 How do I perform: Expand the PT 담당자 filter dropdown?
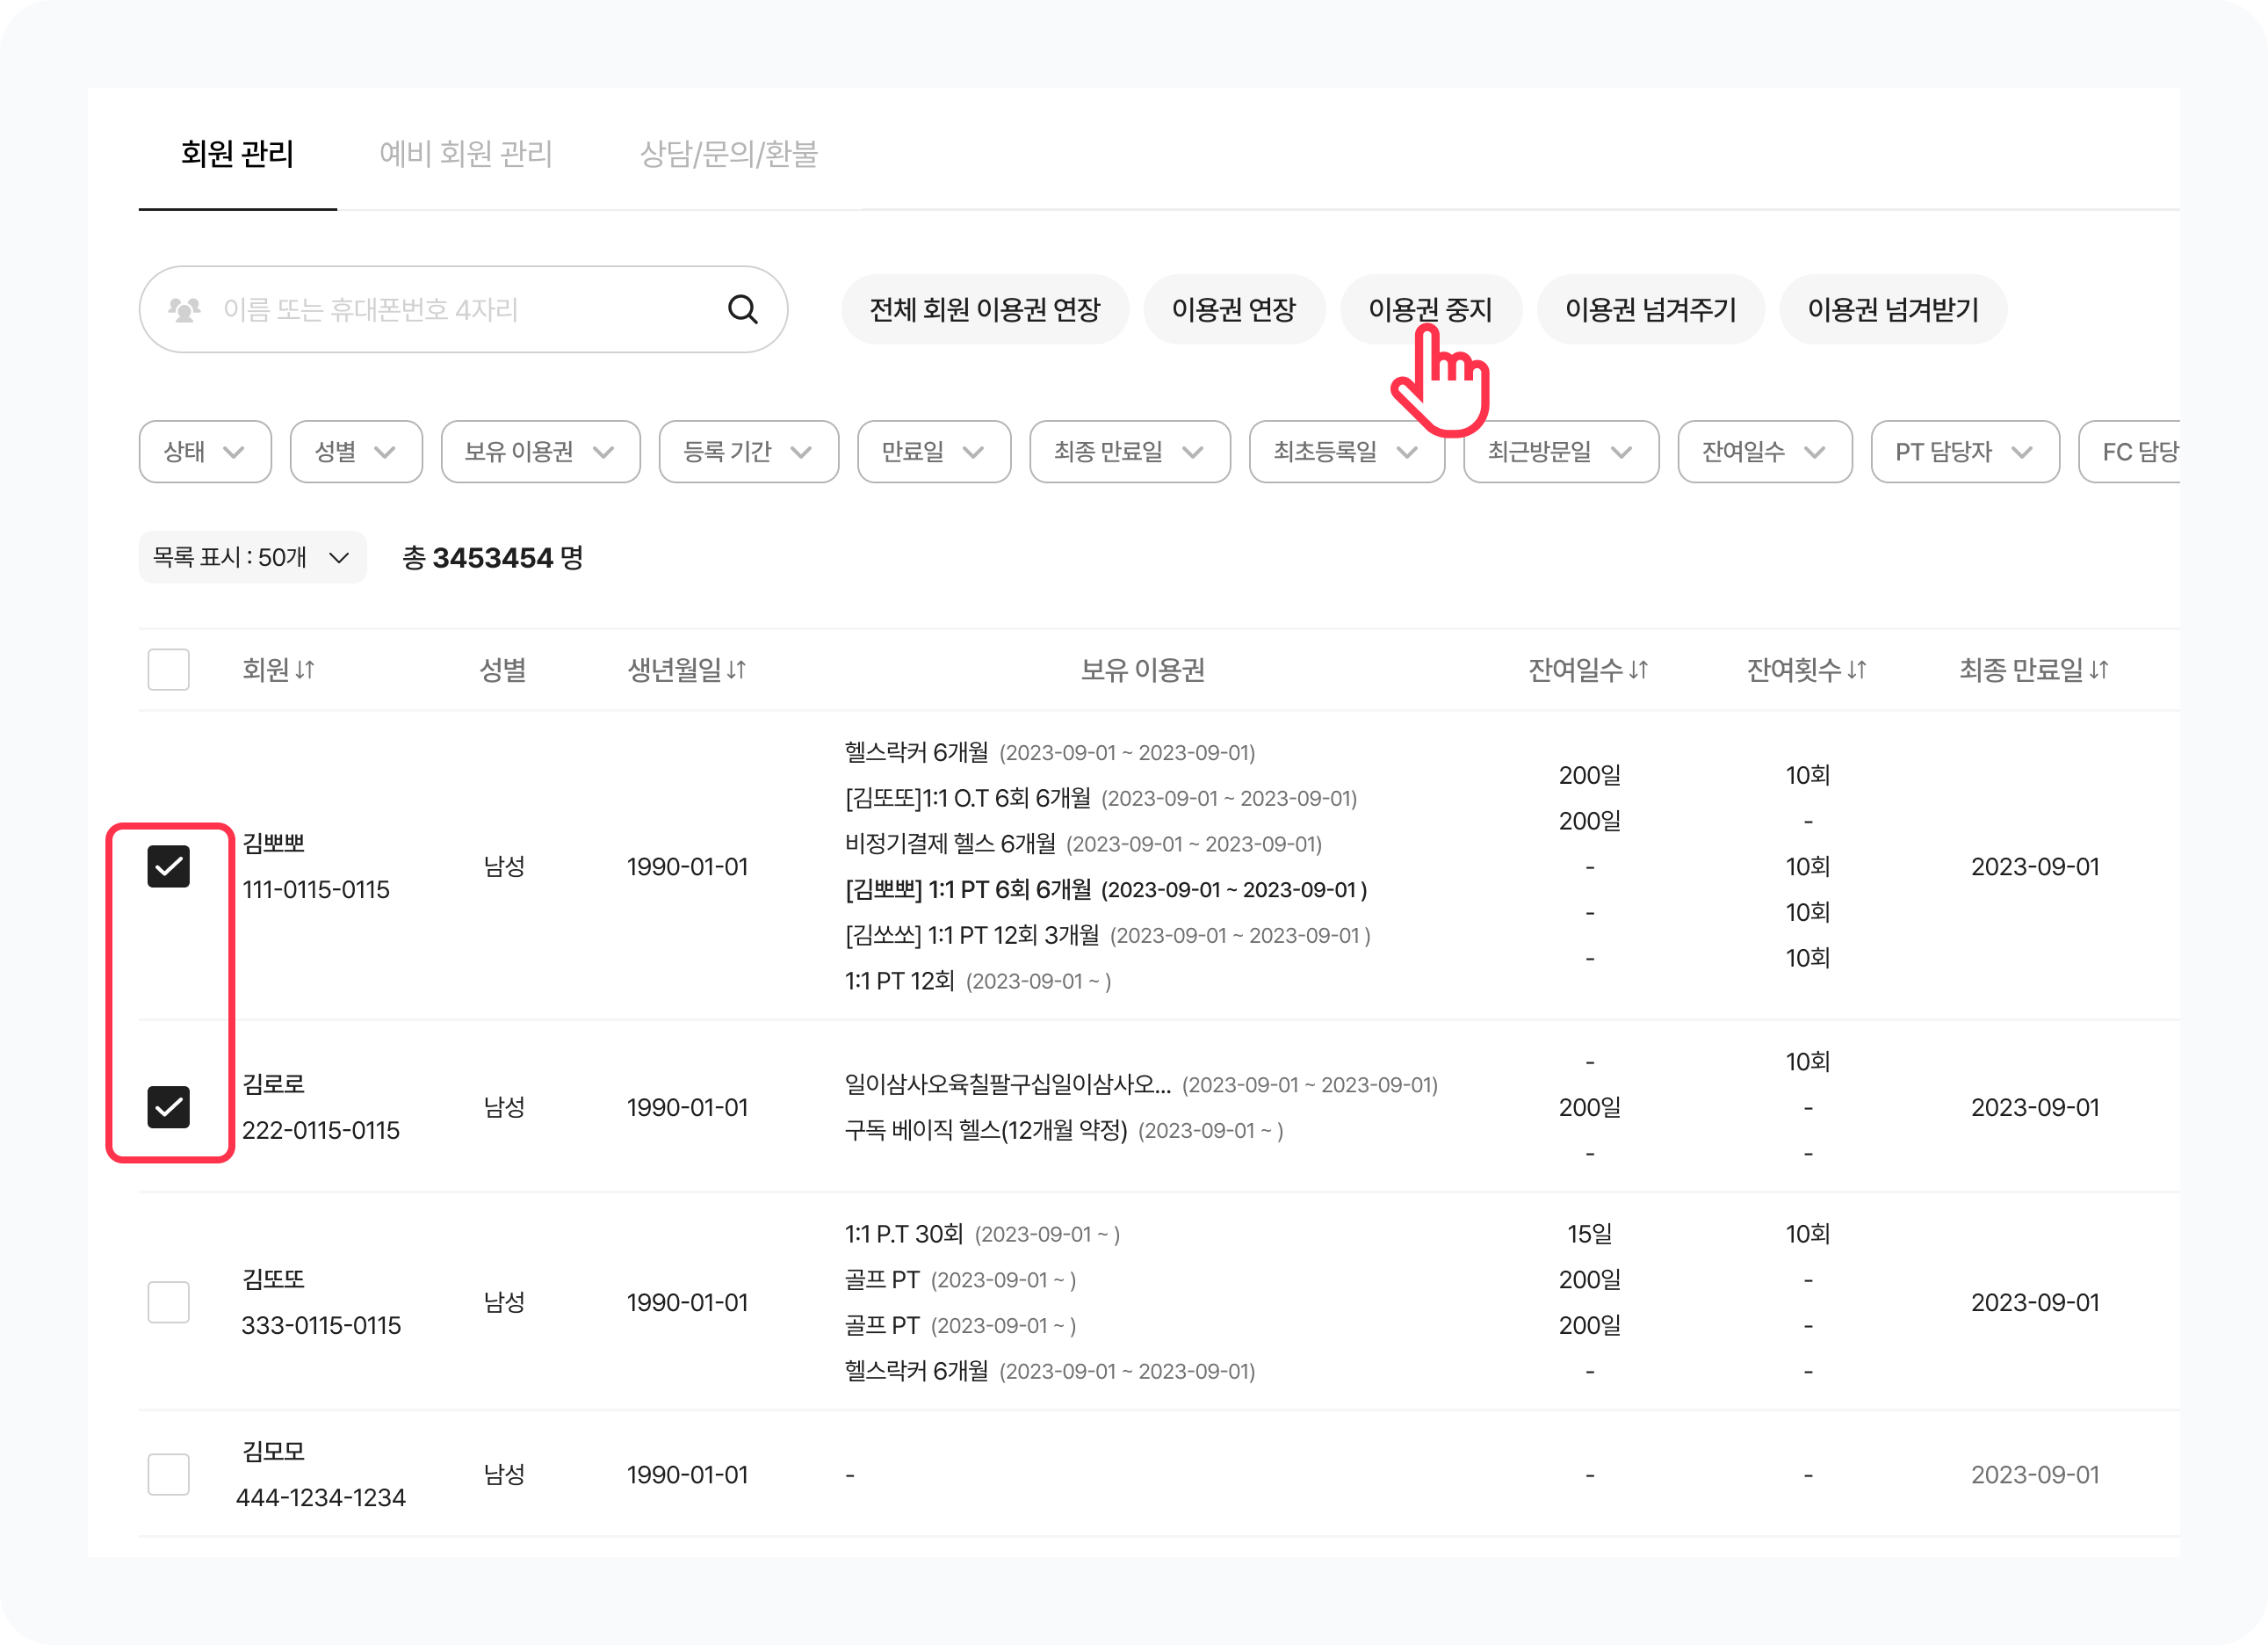click(x=1964, y=453)
